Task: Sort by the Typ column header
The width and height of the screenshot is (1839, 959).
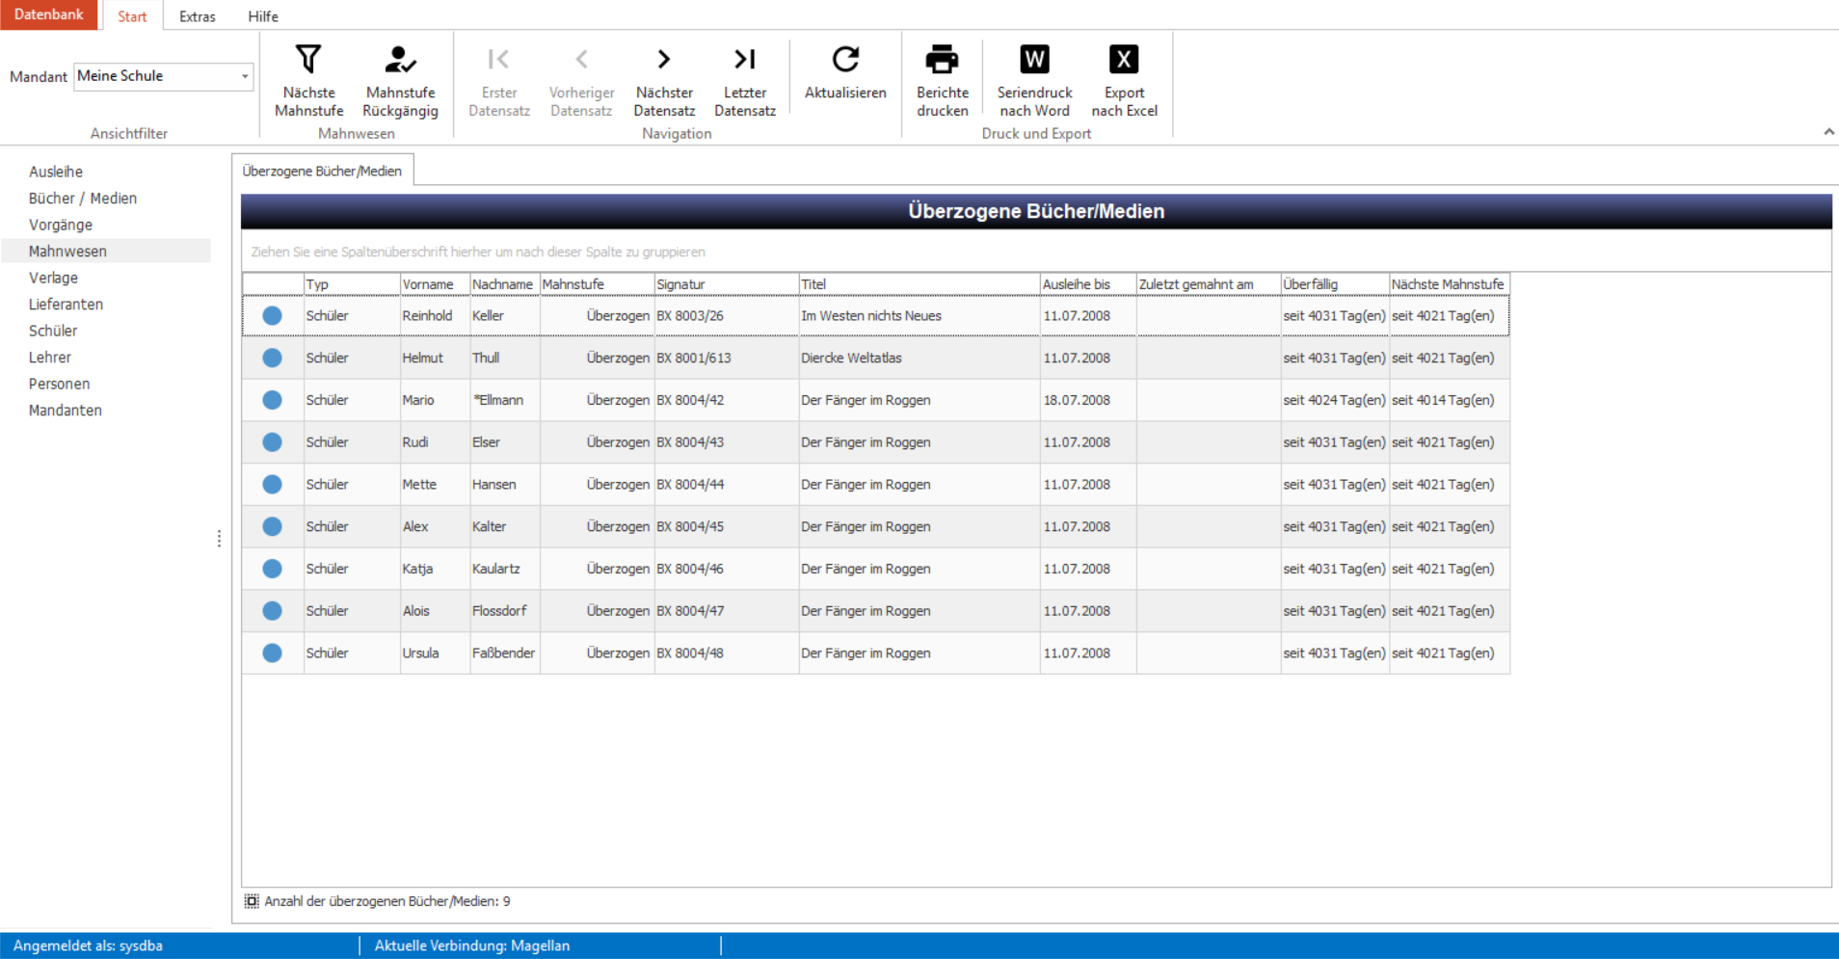Action: [352, 284]
